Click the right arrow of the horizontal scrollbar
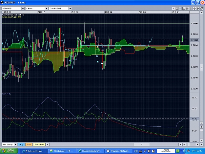Image resolution: width=205 pixels, height=154 pixels. 180,144
